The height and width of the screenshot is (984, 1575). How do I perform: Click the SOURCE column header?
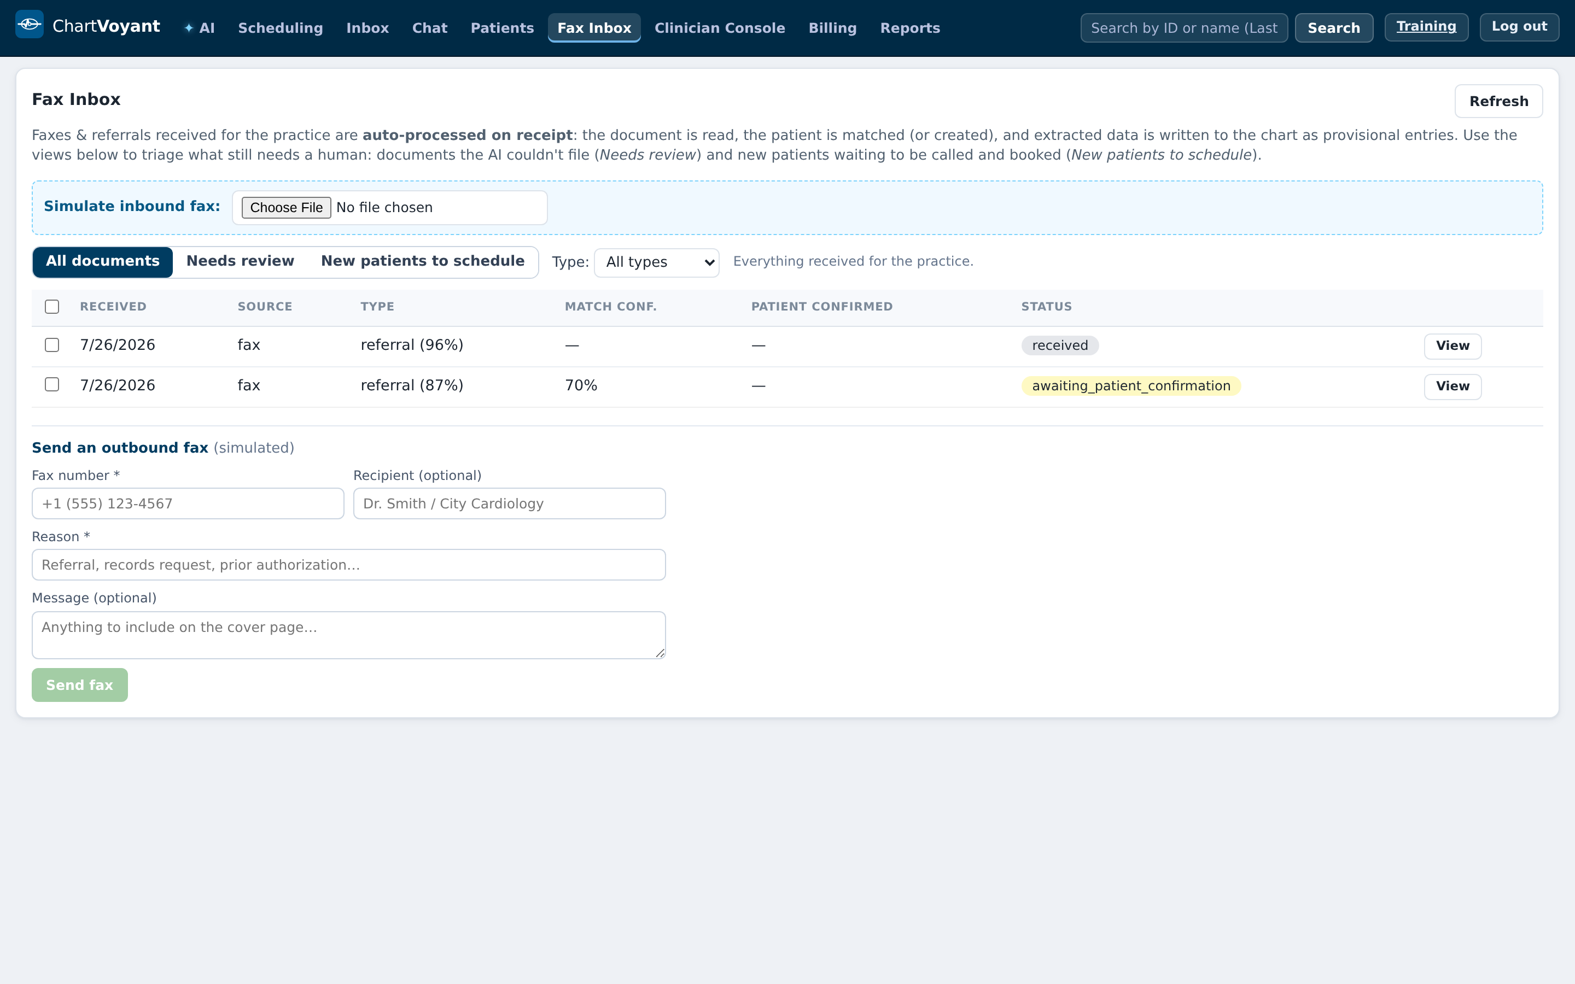coord(265,307)
